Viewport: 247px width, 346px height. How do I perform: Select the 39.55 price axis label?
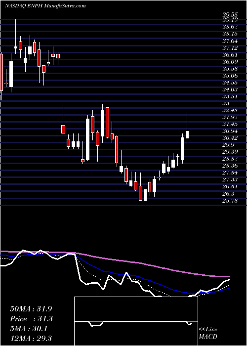click(x=230, y=15)
